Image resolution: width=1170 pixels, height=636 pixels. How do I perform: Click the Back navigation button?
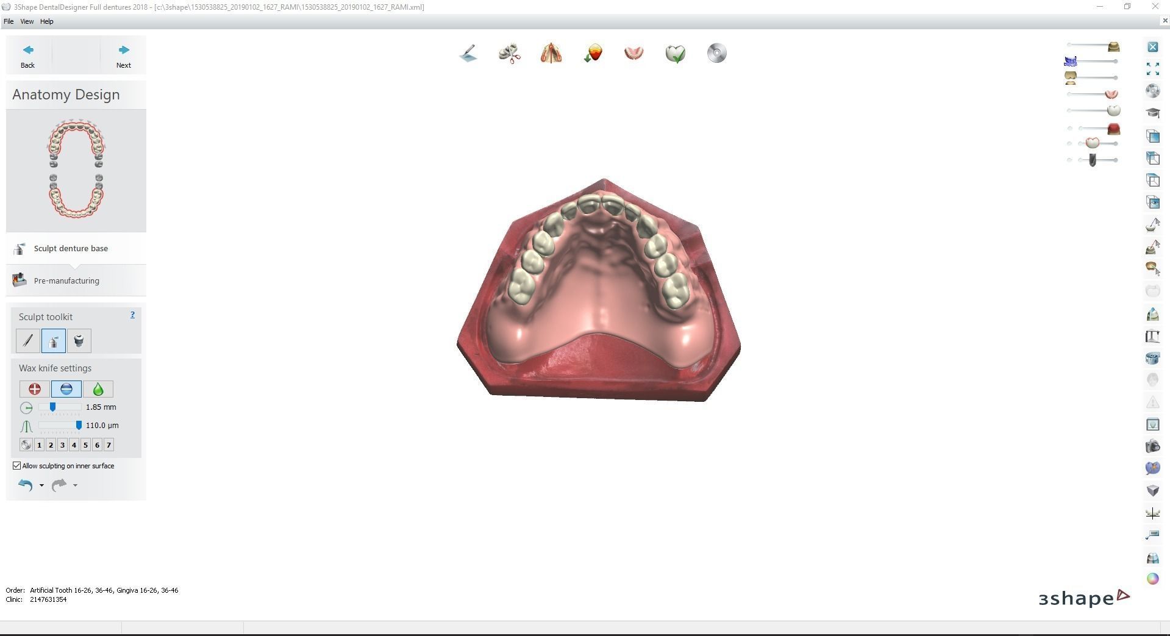27,56
